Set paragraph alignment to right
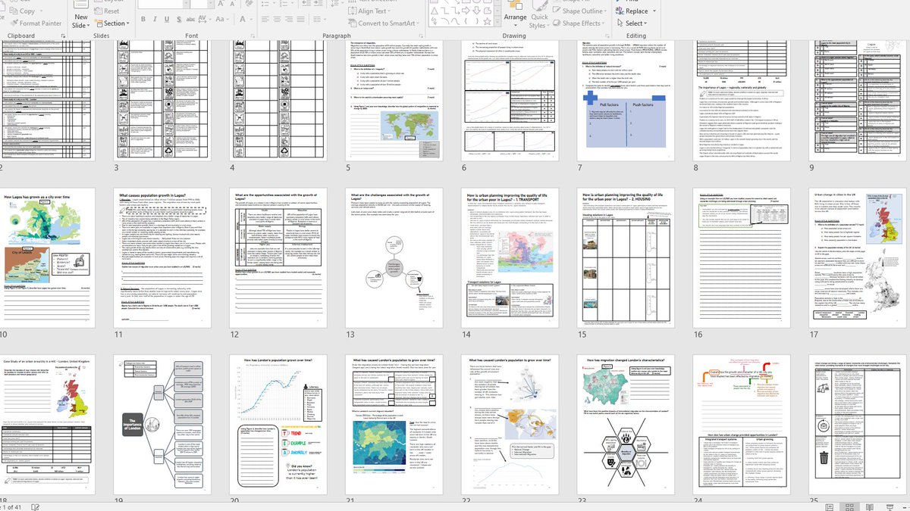The height and width of the screenshot is (511, 910). tap(289, 19)
